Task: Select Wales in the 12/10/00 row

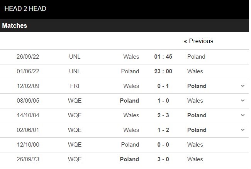Action: [x=195, y=145]
